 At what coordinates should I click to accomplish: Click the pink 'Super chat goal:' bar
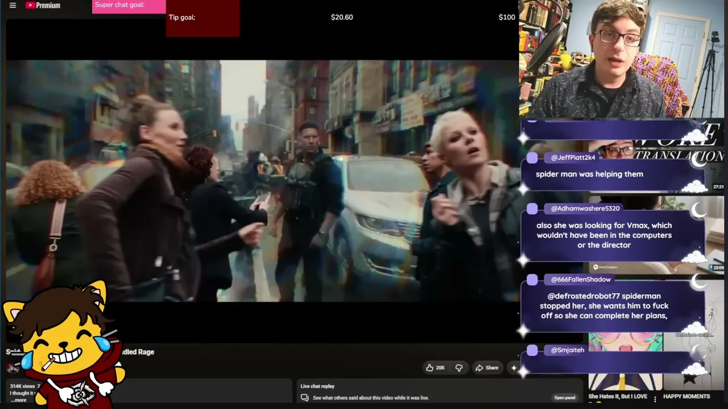(x=129, y=6)
